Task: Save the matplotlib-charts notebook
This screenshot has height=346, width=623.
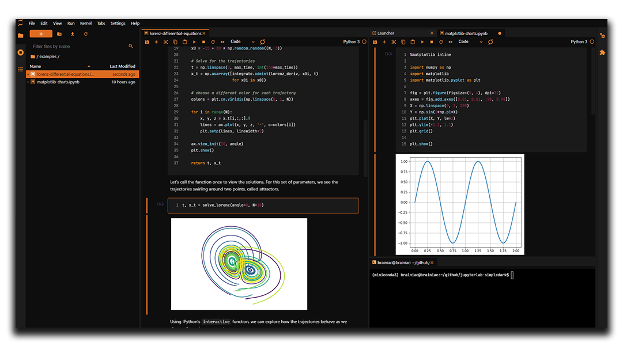Action: pos(375,41)
